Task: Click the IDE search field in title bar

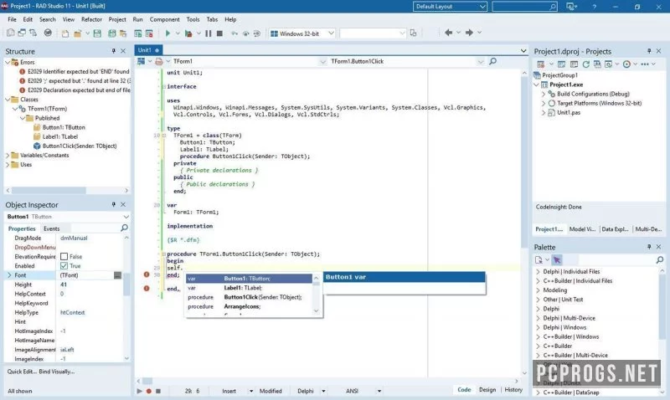Action: coord(524,7)
